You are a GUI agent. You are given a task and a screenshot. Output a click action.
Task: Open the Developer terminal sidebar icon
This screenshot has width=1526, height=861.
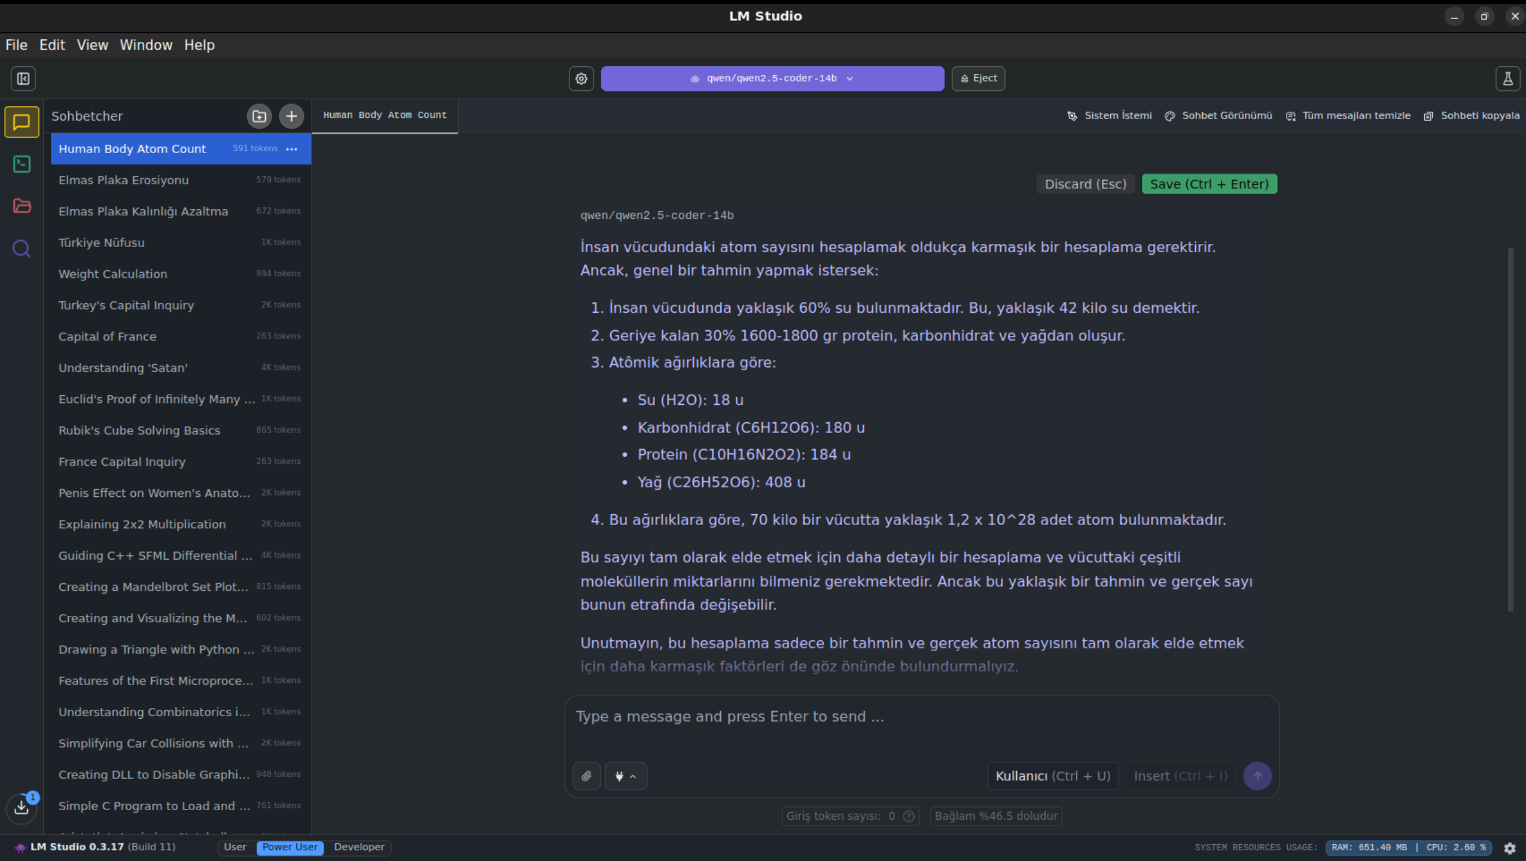pos(22,164)
